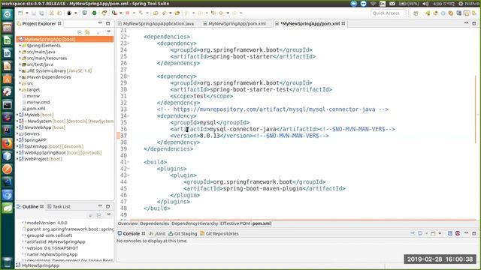Select the mvnw.cmd file

click(x=38, y=102)
